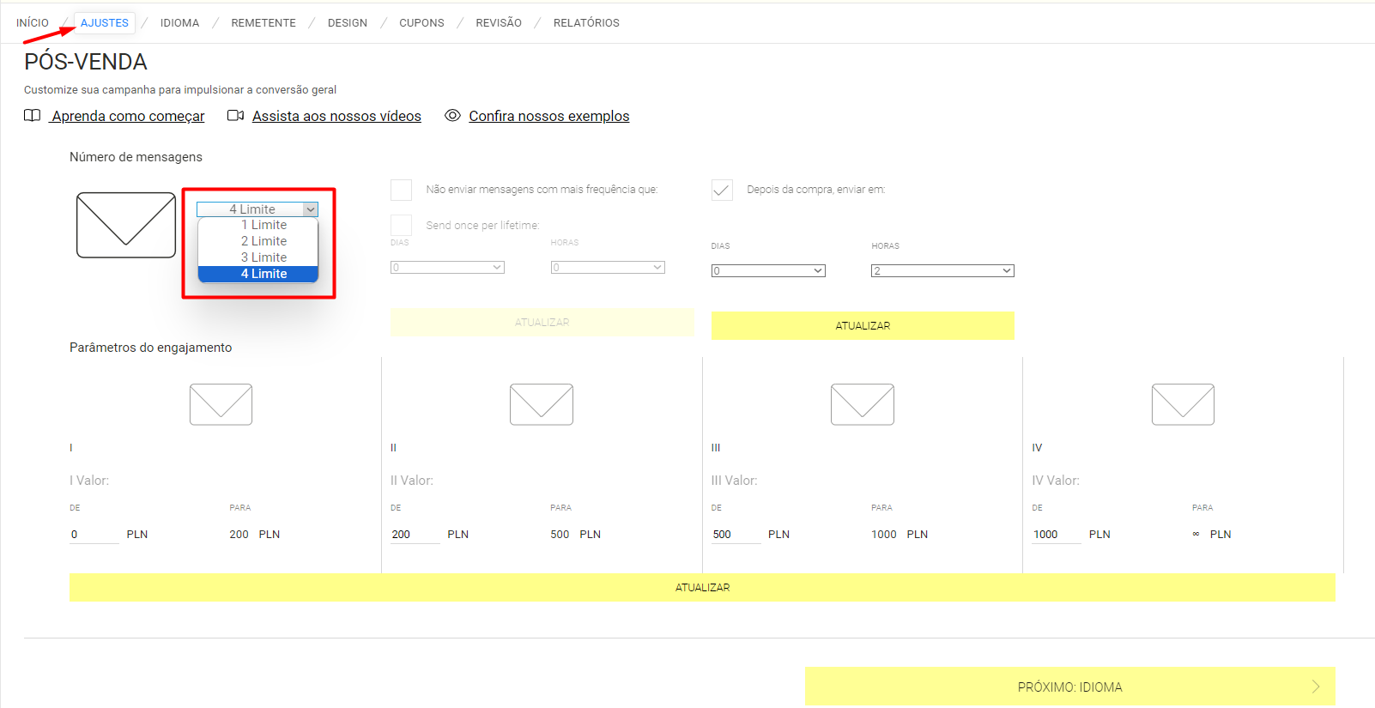Open the HORAS dropdown showing 2
This screenshot has width=1375, height=708.
click(942, 271)
